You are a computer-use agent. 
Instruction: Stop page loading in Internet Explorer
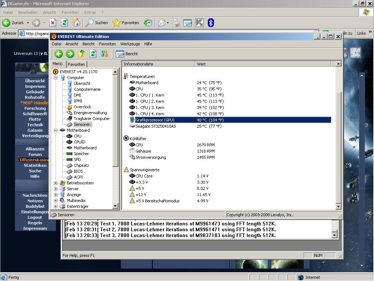pos(53,23)
